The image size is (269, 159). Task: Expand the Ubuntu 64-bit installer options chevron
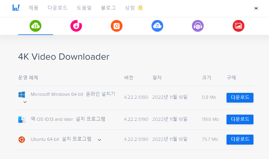(100, 140)
